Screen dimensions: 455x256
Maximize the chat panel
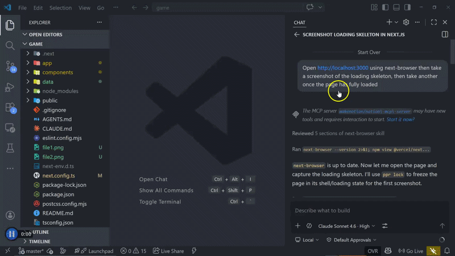click(x=434, y=22)
